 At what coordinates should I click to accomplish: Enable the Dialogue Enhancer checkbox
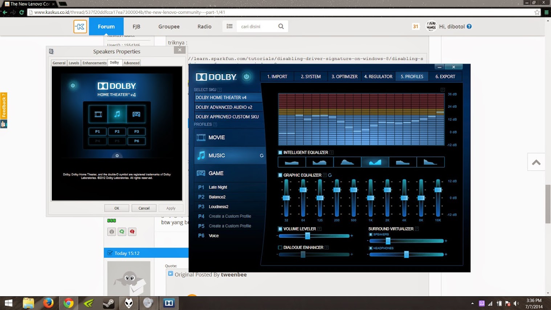280,247
